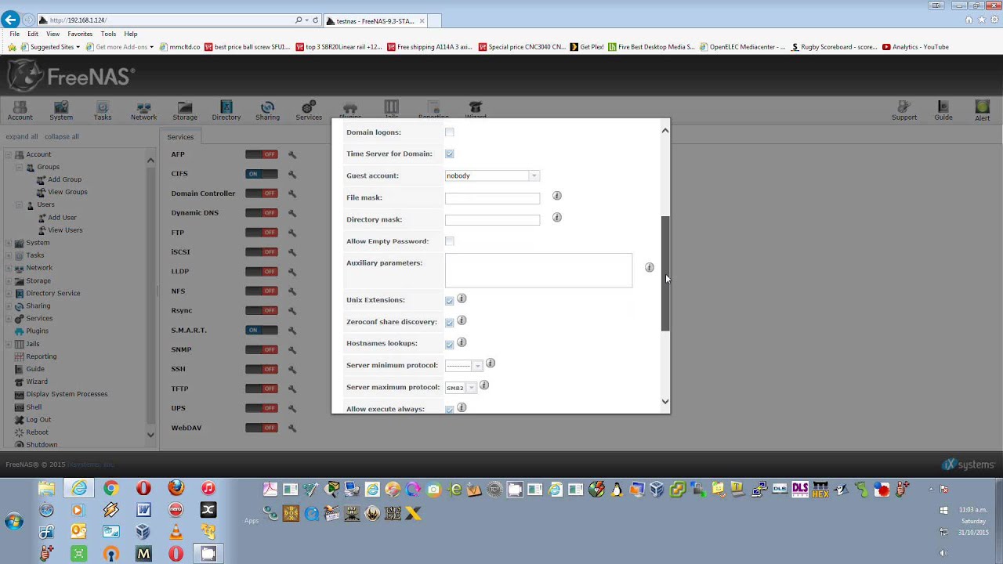Click the wrench icon for WebDAV
This screenshot has height=564, width=1003.
(292, 428)
